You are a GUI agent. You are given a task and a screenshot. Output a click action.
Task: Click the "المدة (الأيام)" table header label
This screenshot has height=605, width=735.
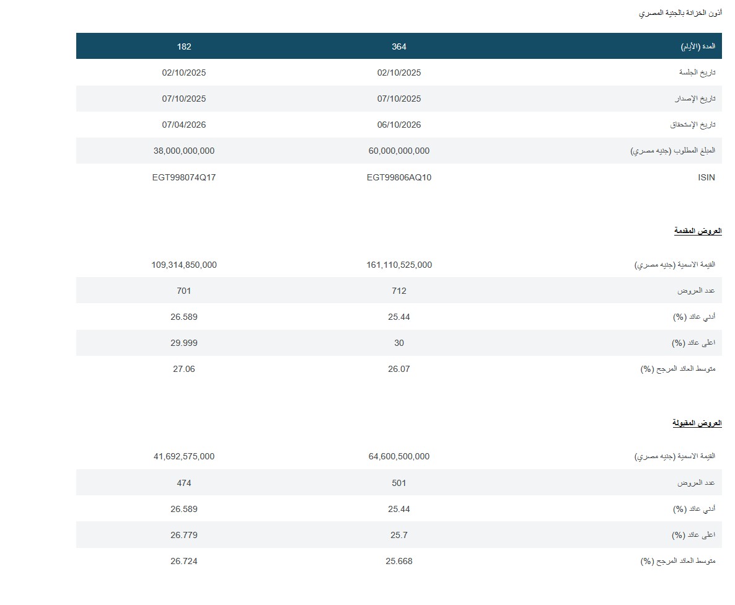pos(698,46)
